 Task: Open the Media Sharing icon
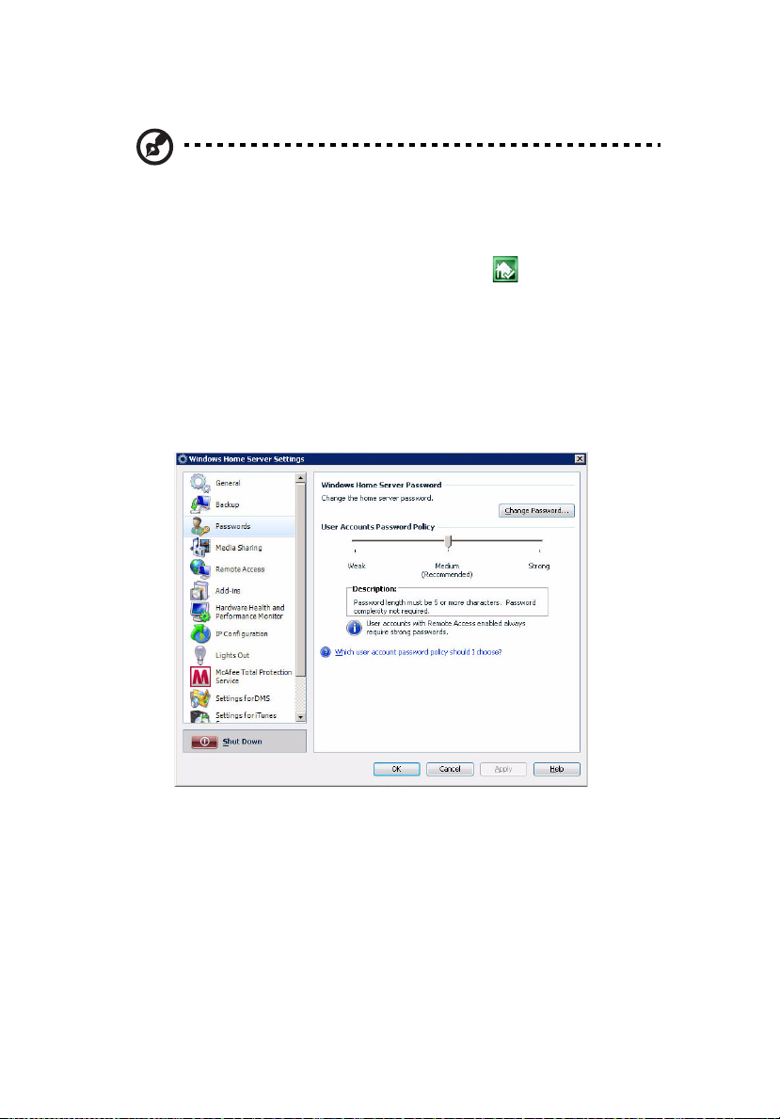(x=199, y=548)
